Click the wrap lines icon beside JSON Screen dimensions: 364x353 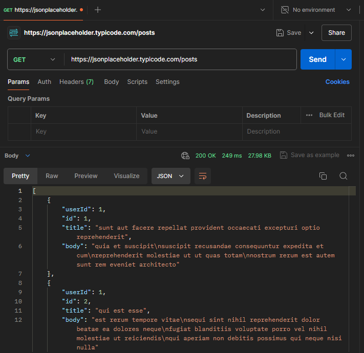203,176
